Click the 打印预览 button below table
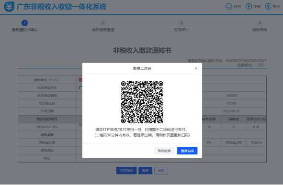Screen dimensions: 283x185 126,171
